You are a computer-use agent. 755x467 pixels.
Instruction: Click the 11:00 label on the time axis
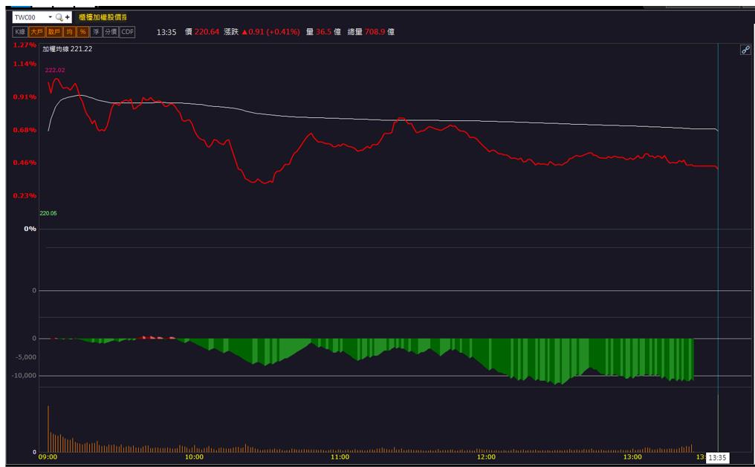pos(340,457)
